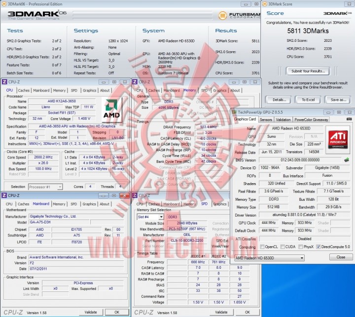The width and height of the screenshot is (355, 317).
Task: Click the DRAM Frequency 933.4 MHz value
Action: (x=208, y=127)
